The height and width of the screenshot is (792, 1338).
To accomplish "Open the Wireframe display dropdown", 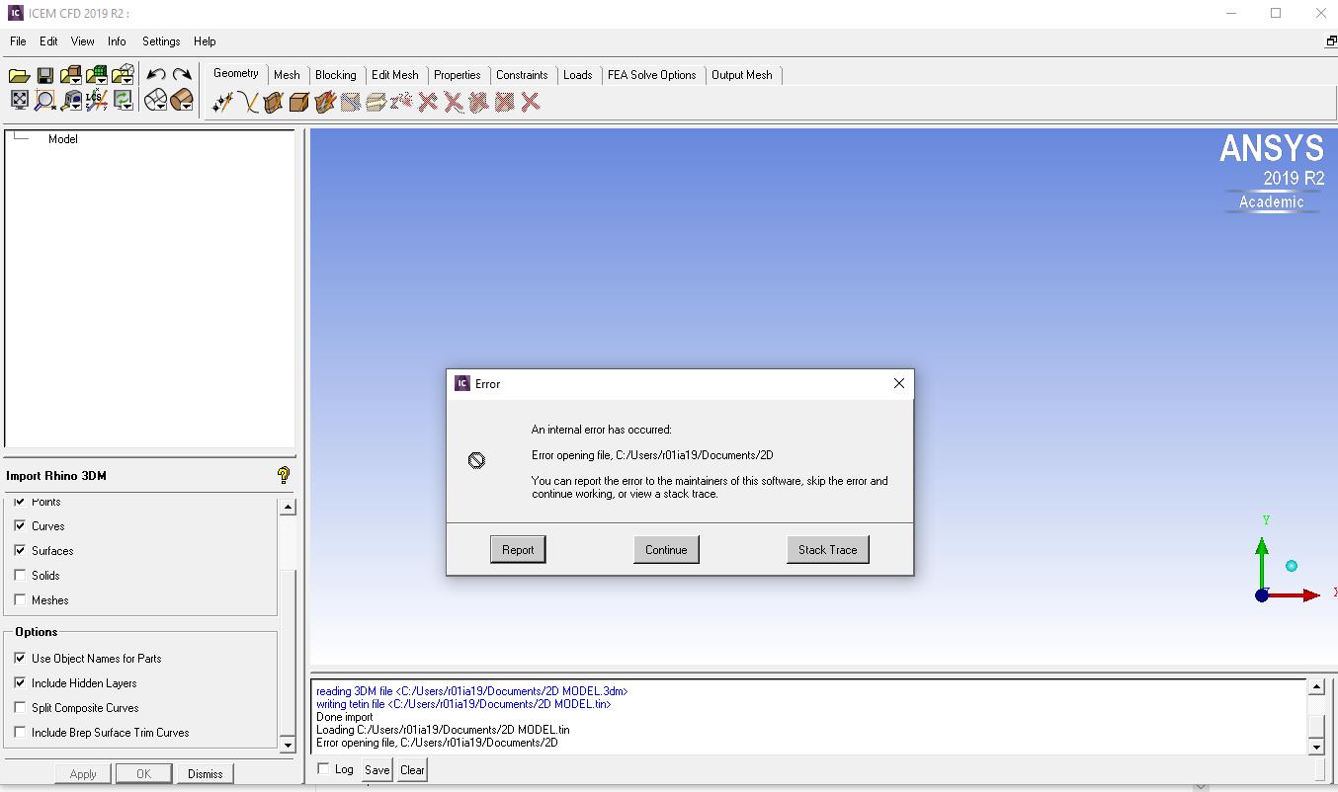I will pos(155,100).
